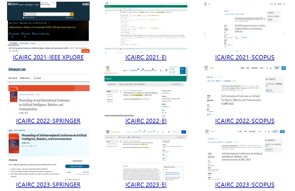This screenshot has width=295, height=191.
Task: Select the ICAIRC 2022 Engineering Village record thumbnail
Action: [146, 91]
